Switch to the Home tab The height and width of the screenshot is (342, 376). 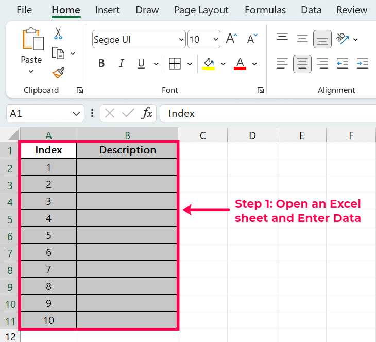point(66,10)
